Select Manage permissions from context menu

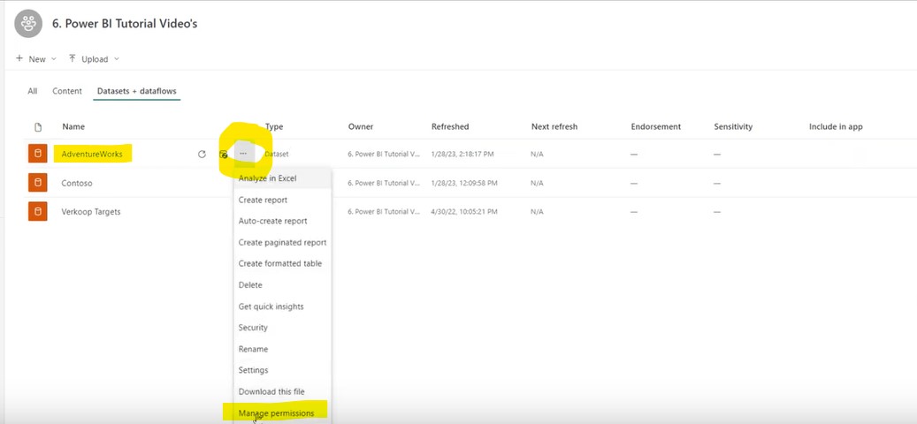[276, 413]
